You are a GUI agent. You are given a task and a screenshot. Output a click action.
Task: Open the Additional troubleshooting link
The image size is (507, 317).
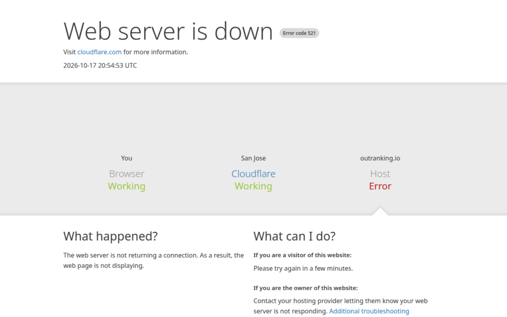[369, 311]
